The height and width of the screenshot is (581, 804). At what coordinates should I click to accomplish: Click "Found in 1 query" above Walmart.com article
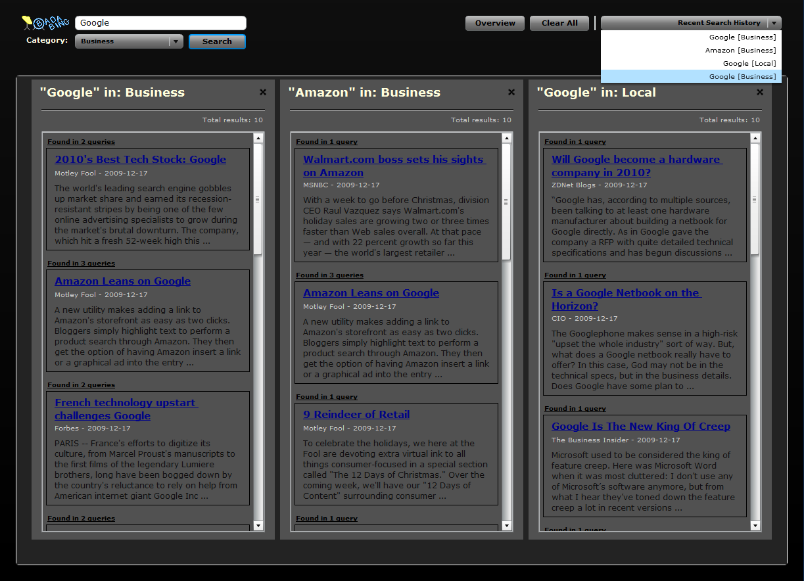pos(327,142)
